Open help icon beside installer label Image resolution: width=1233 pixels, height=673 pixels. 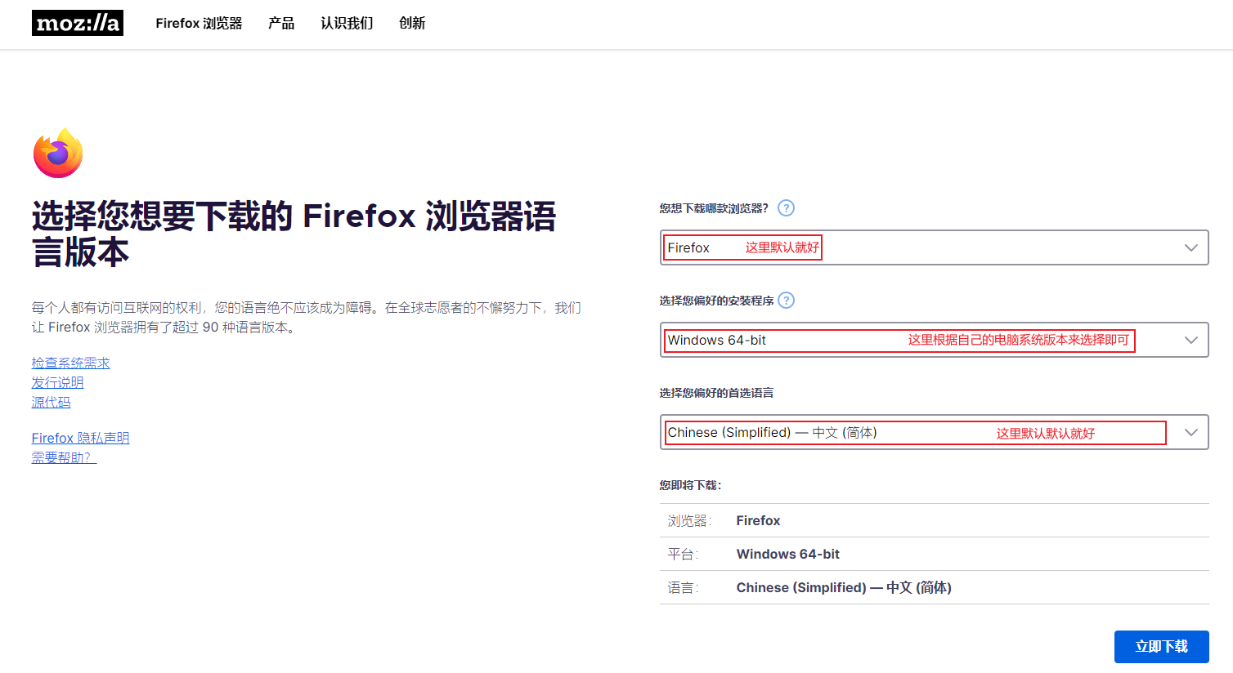point(786,300)
